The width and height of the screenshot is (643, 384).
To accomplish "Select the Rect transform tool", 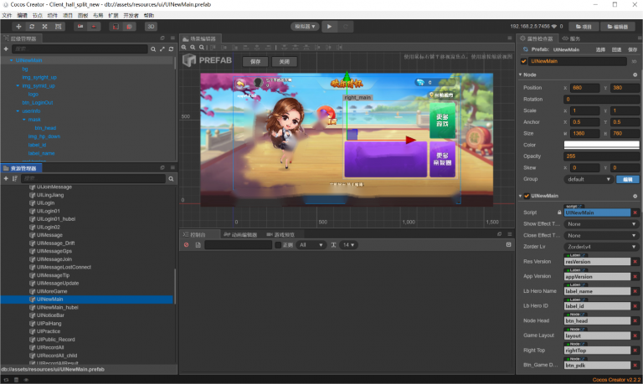I will click(59, 26).
